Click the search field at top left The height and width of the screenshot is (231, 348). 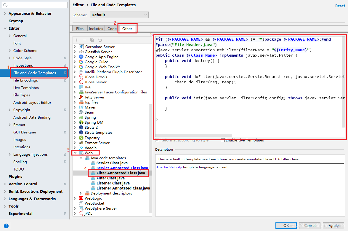pyautogui.click(x=34, y=5)
